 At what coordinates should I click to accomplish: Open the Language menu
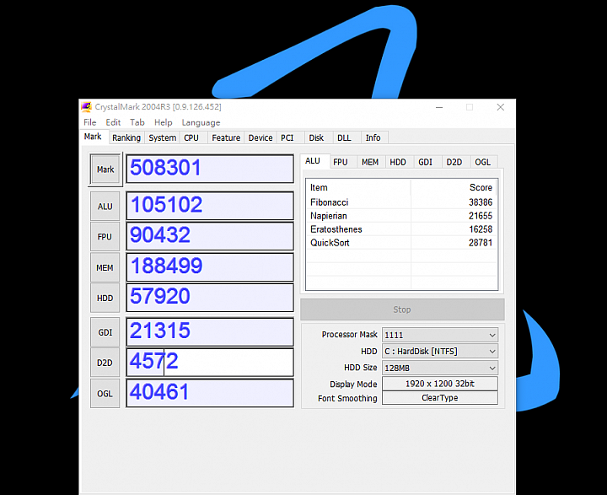(201, 122)
